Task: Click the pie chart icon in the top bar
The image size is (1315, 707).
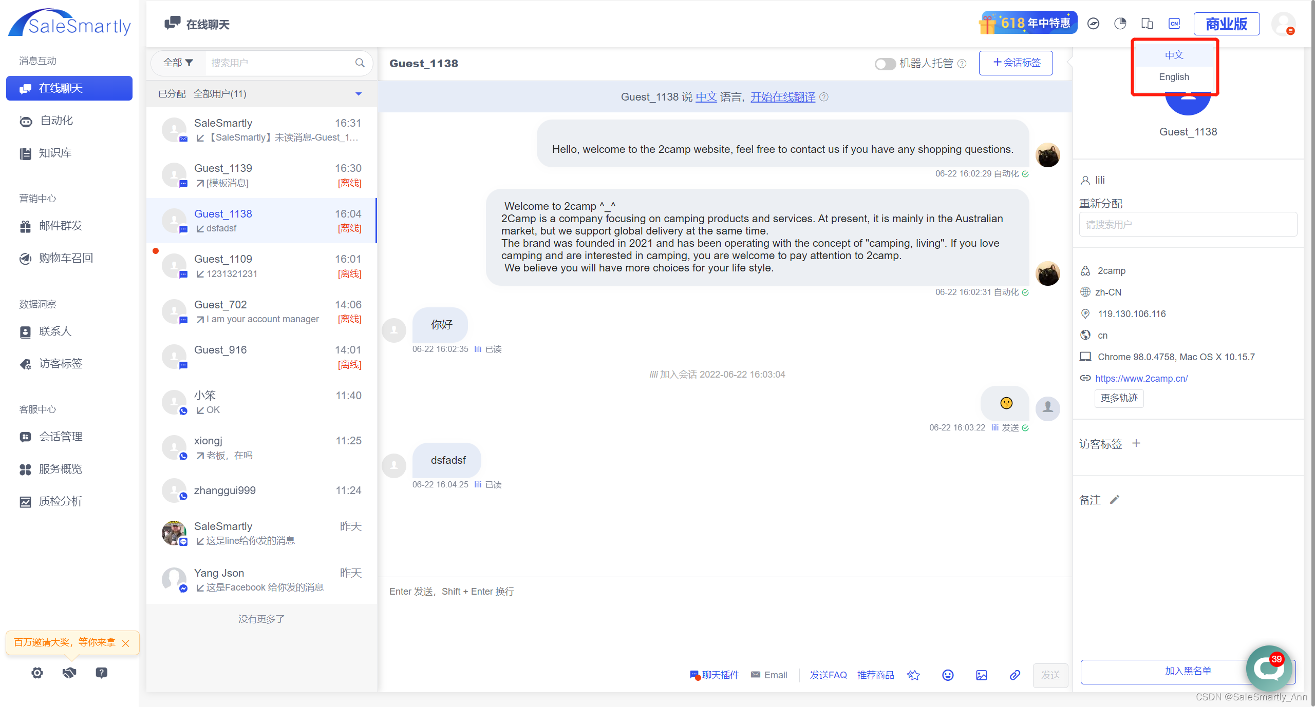Action: coord(1120,24)
